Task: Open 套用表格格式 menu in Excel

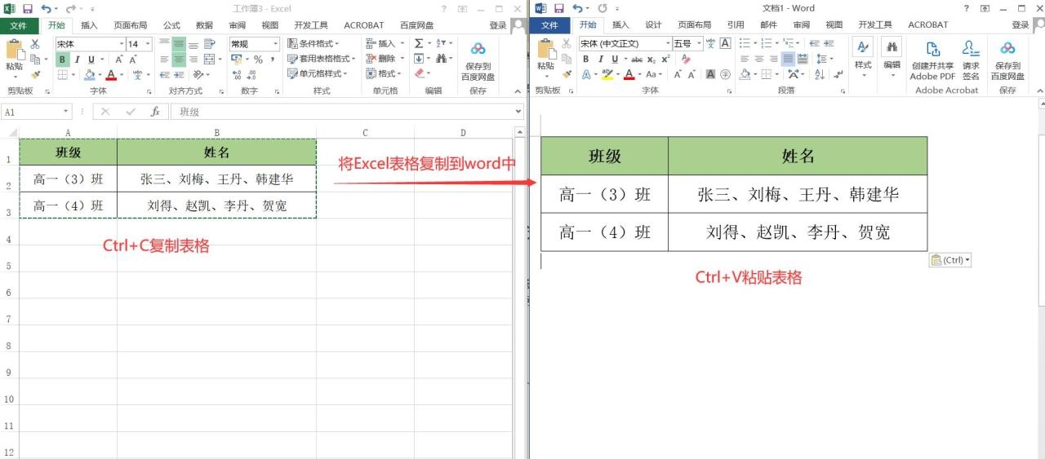Action: click(321, 59)
